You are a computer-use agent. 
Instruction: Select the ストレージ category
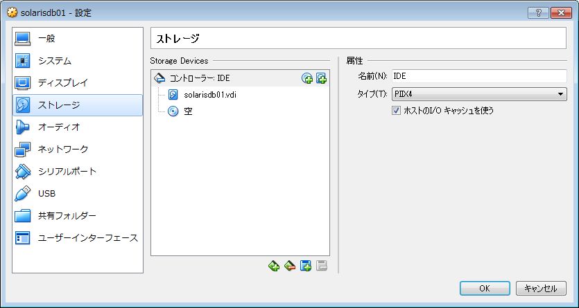click(78, 105)
